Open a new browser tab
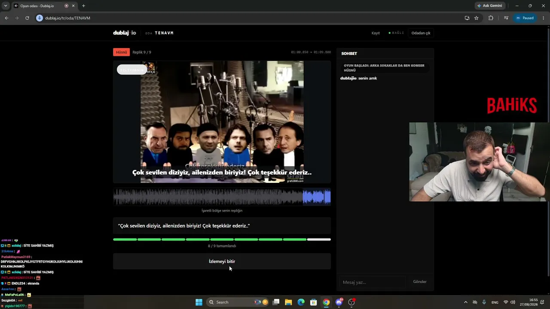This screenshot has width=550, height=309. [x=83, y=6]
